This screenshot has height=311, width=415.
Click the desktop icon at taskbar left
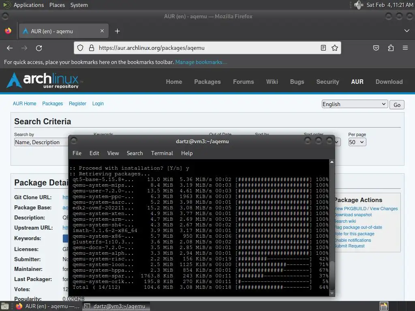[5, 306]
